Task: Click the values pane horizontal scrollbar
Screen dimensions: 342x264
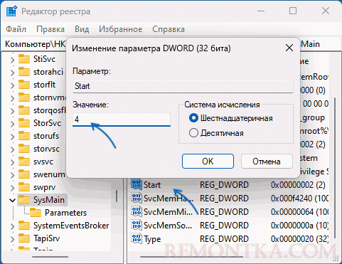Action: click(191, 257)
